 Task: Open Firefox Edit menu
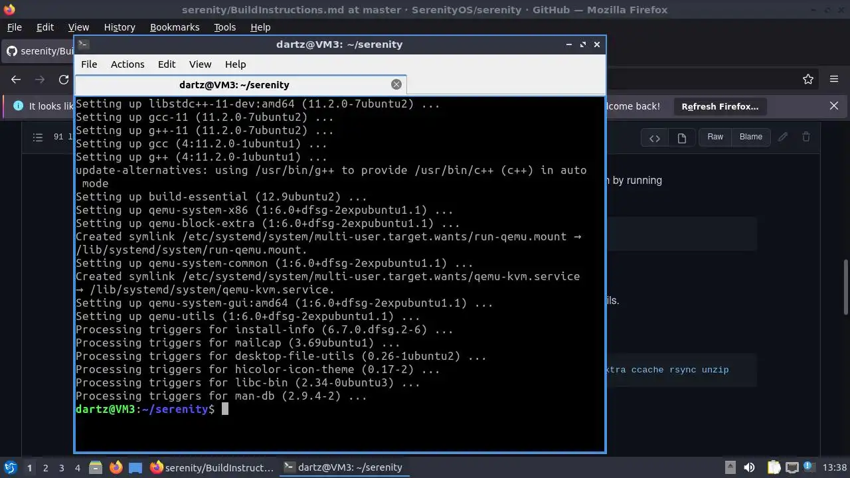click(x=44, y=27)
